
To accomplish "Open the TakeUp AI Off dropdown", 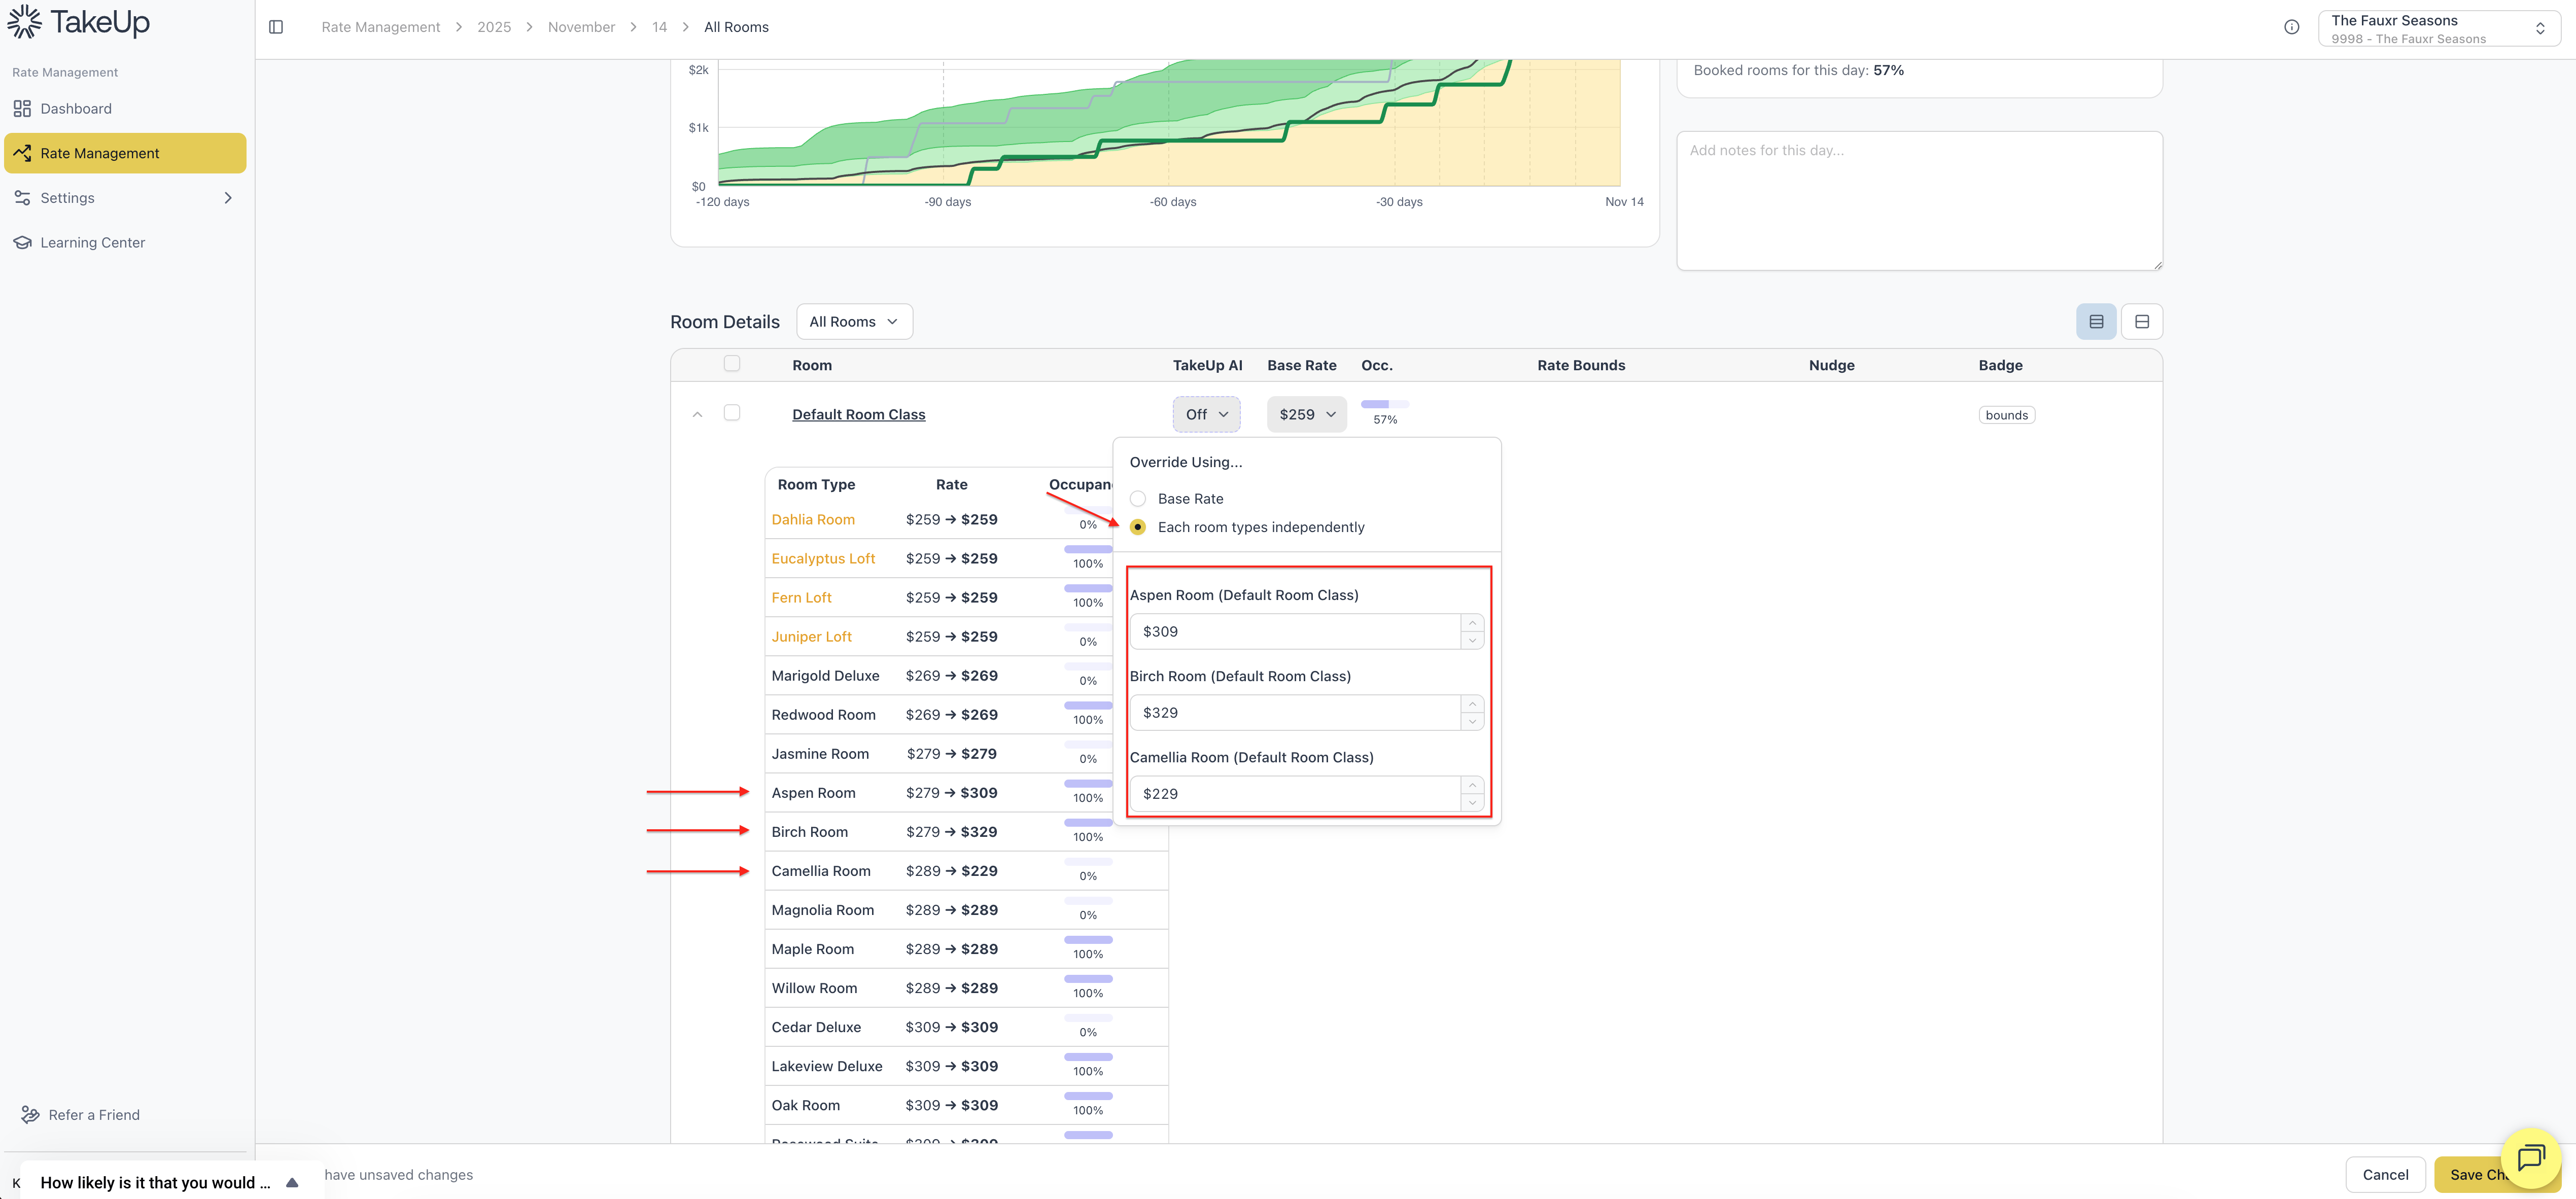I will (1206, 415).
